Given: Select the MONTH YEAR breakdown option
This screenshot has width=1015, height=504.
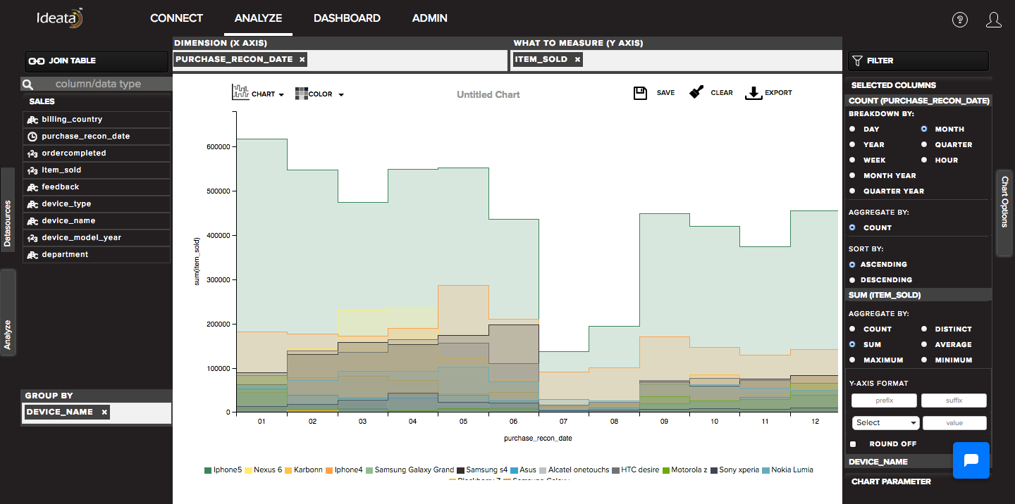Looking at the screenshot, I should click(852, 176).
